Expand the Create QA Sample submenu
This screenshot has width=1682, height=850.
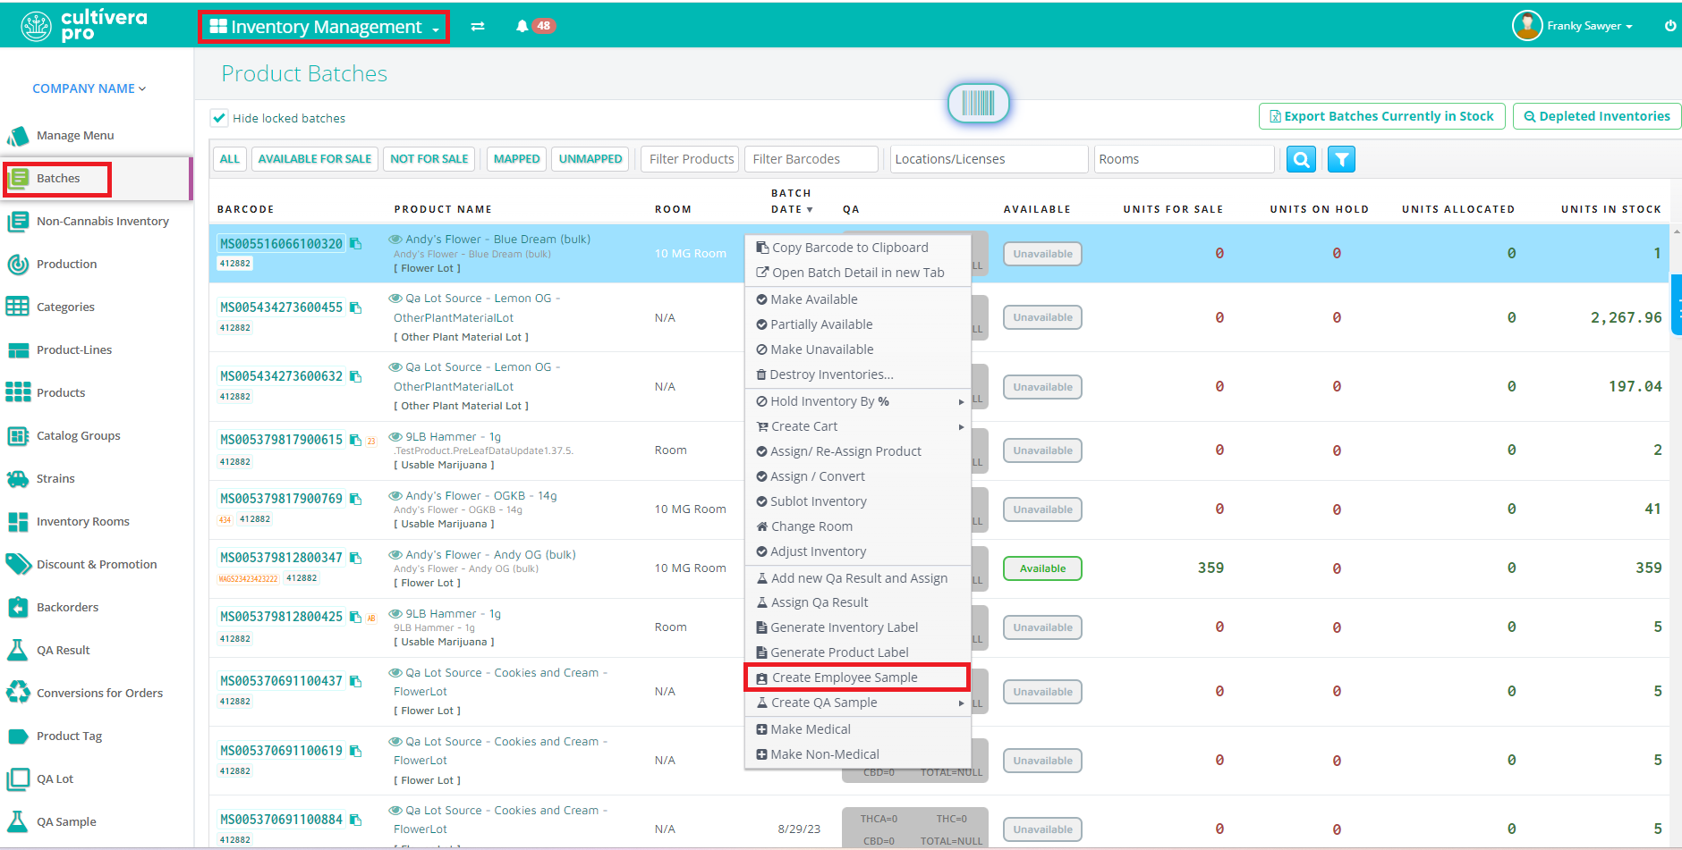click(x=858, y=703)
